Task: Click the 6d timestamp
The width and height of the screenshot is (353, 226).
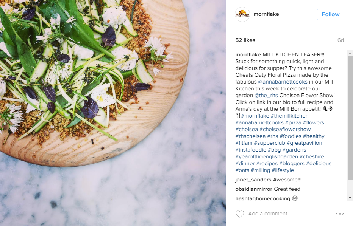Action: (x=341, y=40)
